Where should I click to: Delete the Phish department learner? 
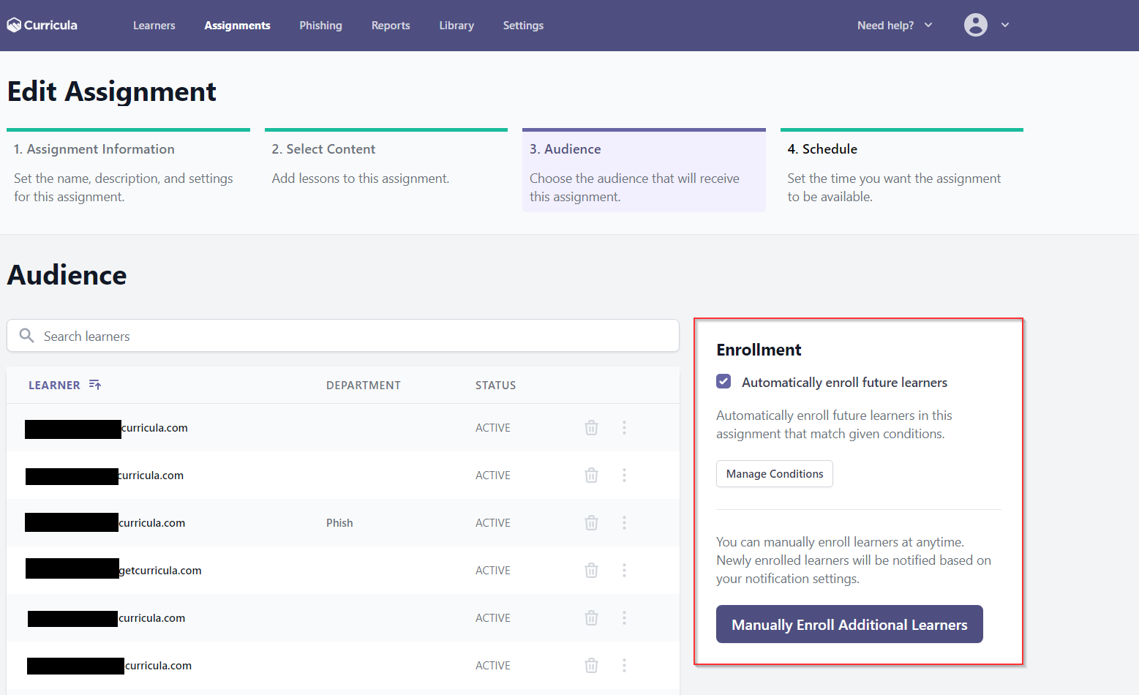click(x=591, y=523)
